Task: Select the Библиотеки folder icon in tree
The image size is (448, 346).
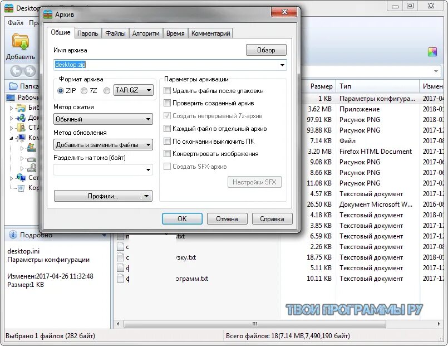Action: [x=21, y=108]
